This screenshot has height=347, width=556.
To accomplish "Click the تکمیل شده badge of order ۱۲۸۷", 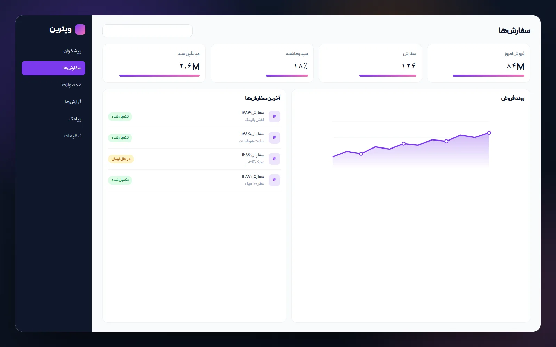I will tap(120, 180).
